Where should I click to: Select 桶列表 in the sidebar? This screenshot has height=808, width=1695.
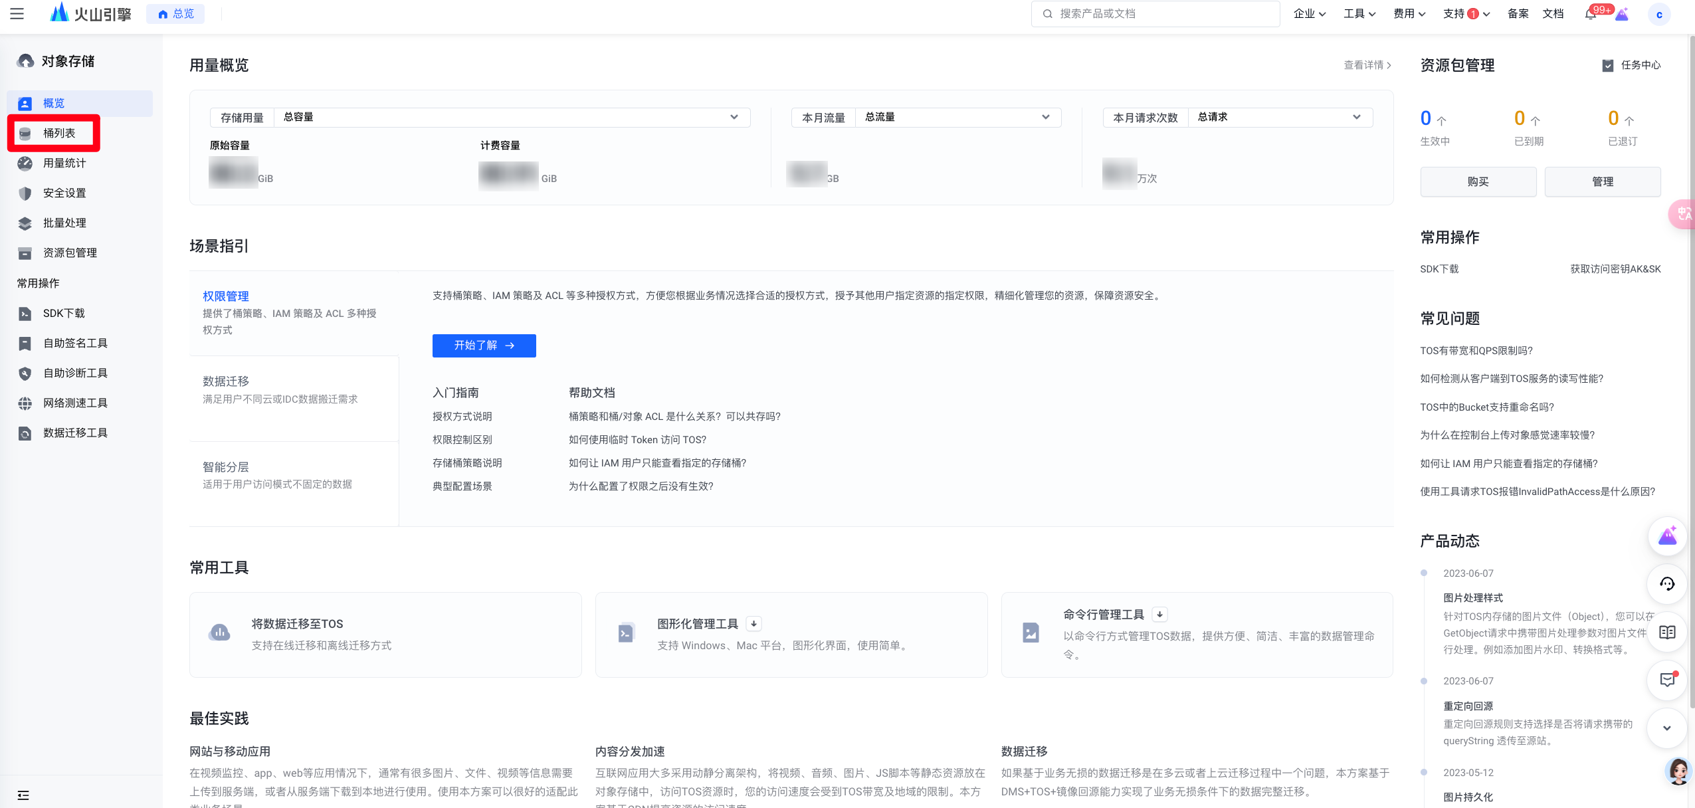pos(59,133)
